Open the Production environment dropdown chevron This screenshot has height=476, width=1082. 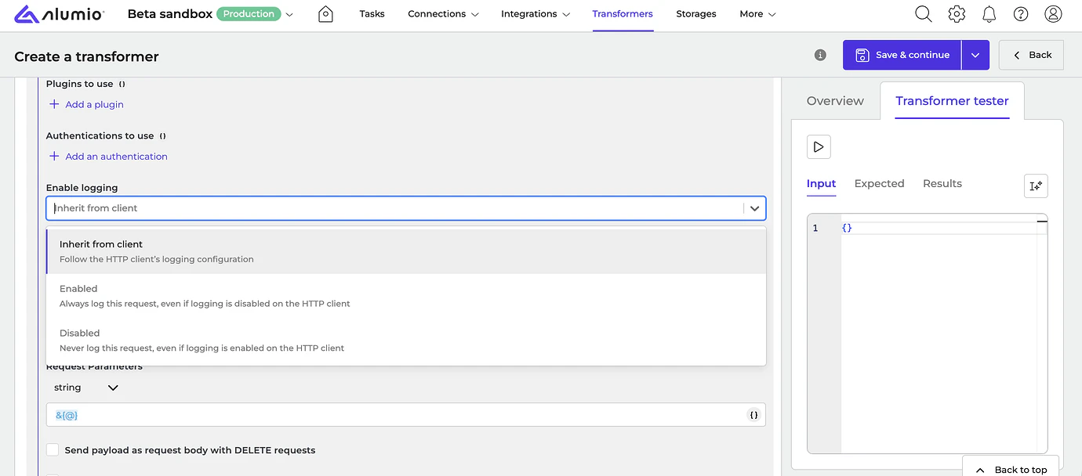tap(289, 14)
